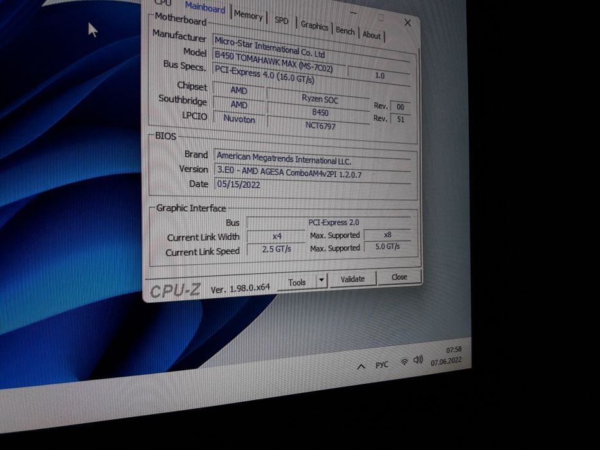Click southbridge Rev. value 51
600x450 pixels.
coord(400,120)
